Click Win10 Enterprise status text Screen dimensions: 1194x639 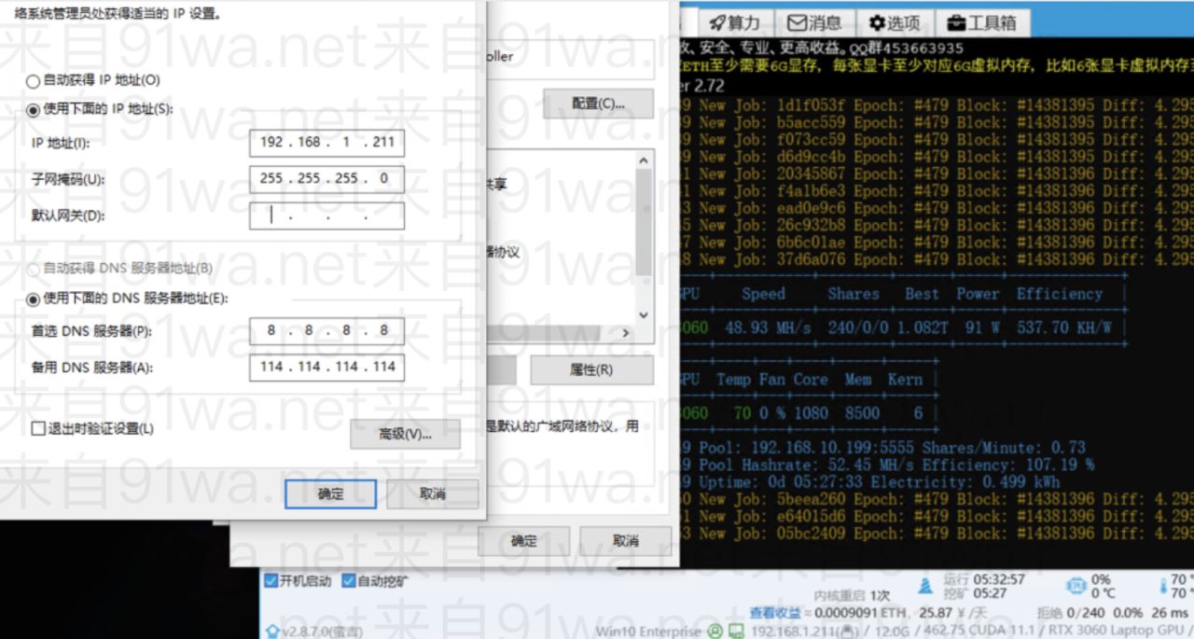tap(647, 632)
